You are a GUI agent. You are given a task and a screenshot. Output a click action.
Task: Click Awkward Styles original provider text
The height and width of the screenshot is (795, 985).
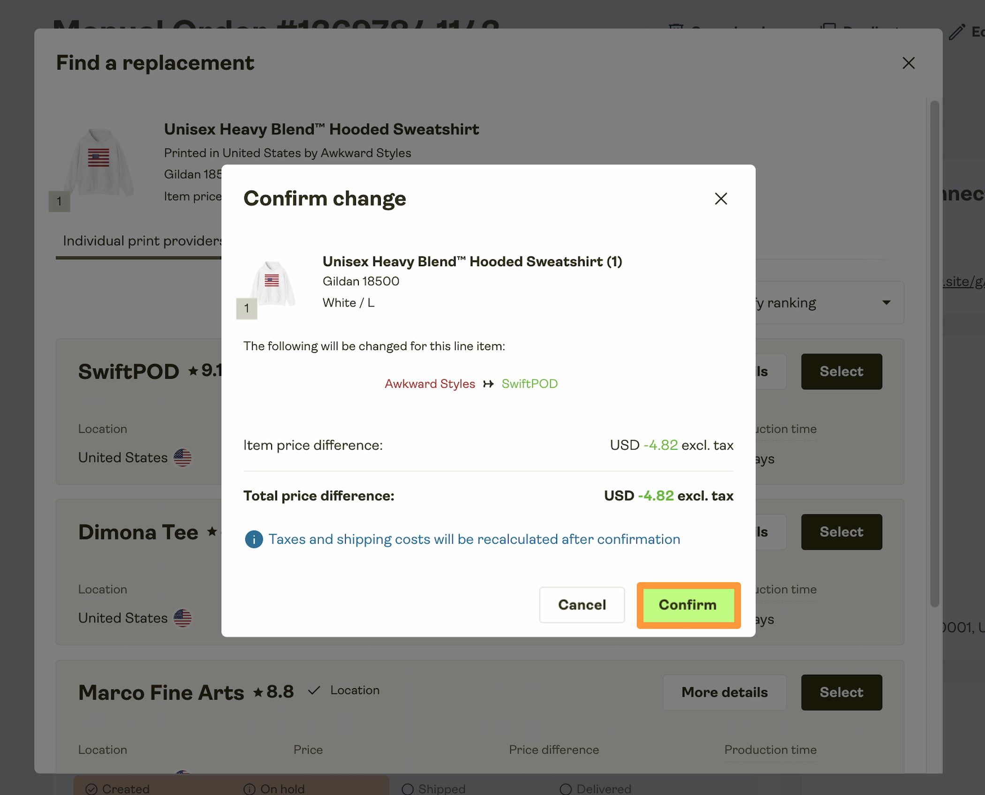[430, 384]
